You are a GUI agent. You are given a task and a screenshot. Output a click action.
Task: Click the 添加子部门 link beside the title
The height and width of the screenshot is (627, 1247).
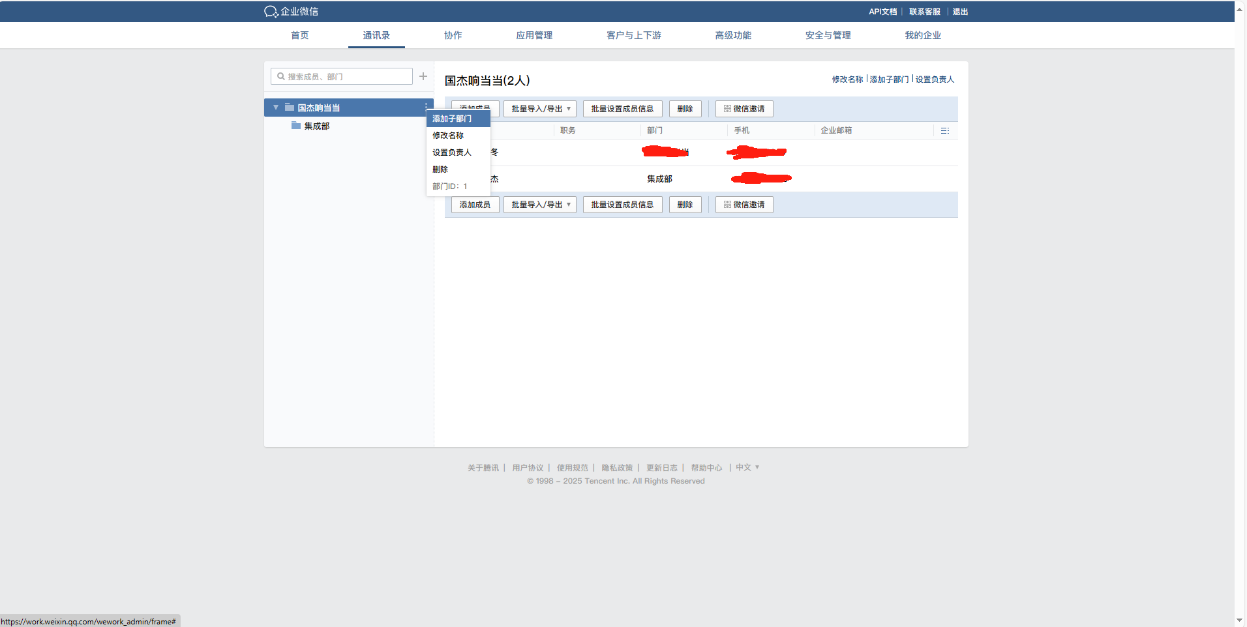889,80
